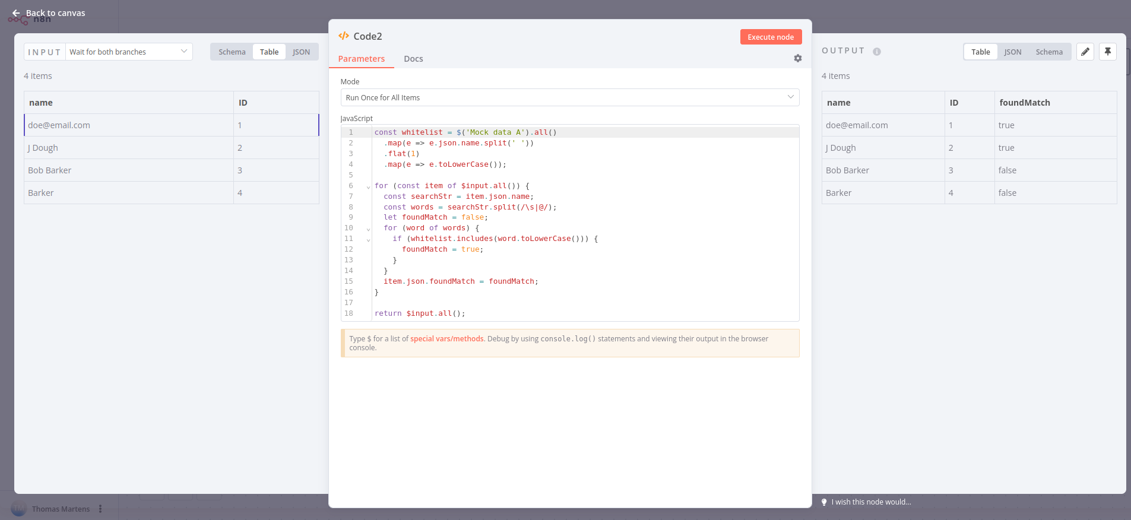Click the Code2 node icon
1131x520 pixels.
(x=343, y=36)
